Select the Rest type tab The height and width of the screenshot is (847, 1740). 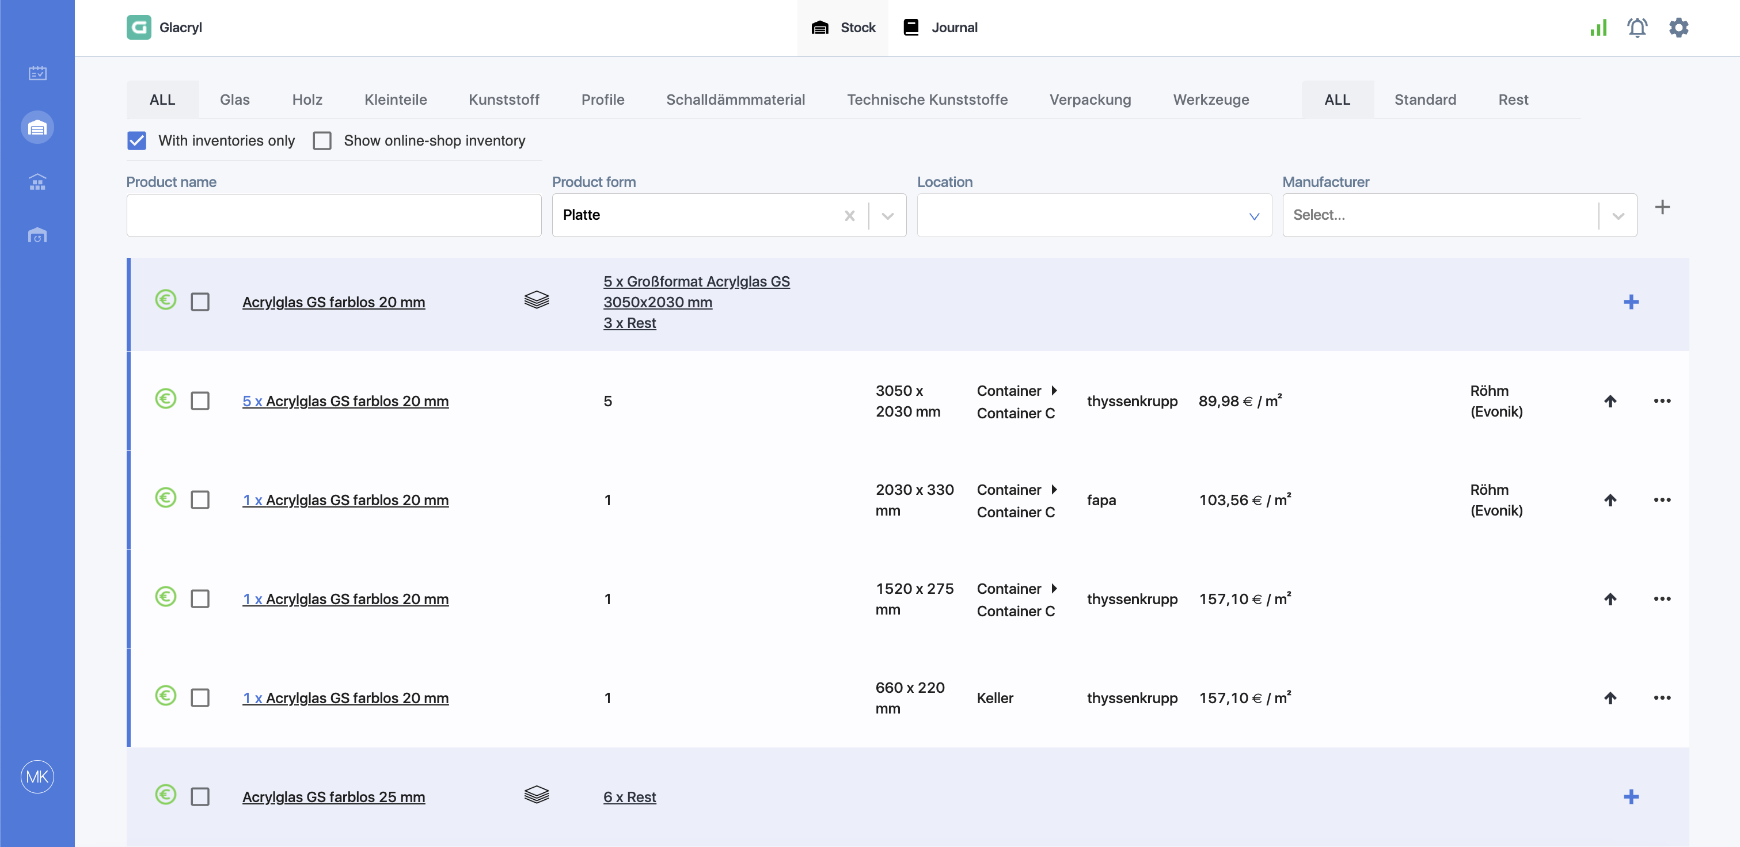1513,100
